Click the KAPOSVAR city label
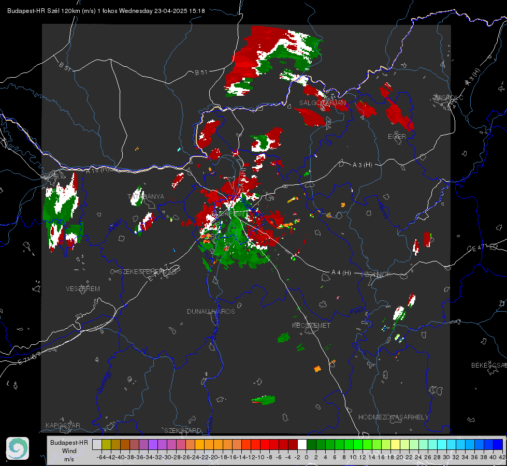Screen dimensions: 507x466 click(63, 425)
